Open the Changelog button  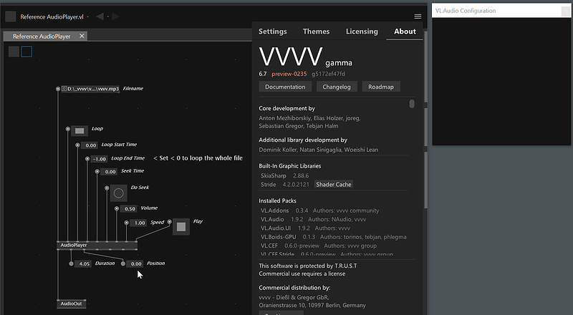pyautogui.click(x=337, y=87)
